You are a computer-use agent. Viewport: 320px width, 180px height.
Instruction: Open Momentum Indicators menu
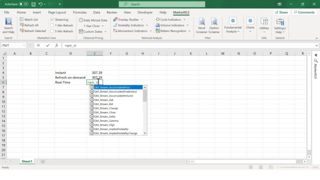(x=132, y=31)
